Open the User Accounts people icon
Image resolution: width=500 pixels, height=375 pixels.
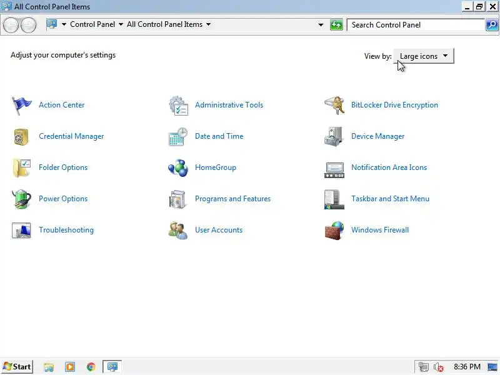[178, 230]
